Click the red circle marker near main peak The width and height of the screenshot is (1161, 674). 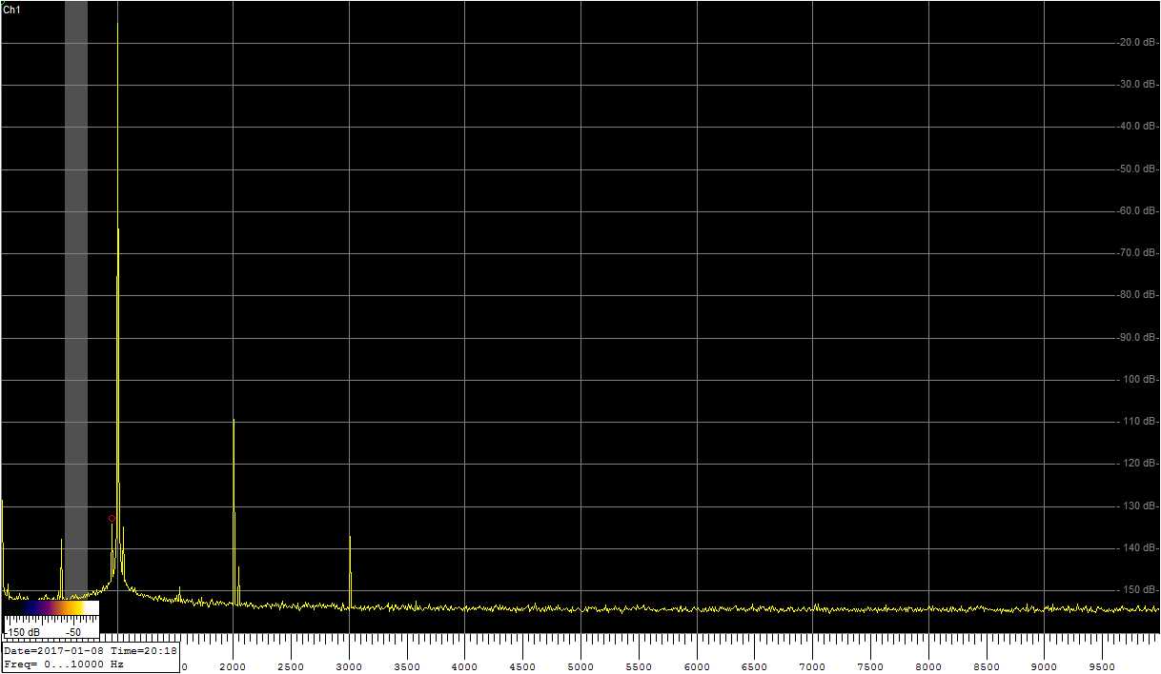pyautogui.click(x=112, y=519)
